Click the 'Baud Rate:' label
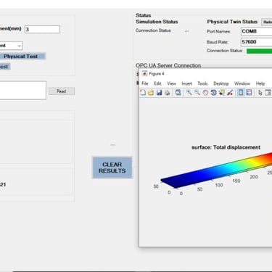Image resolution: width=272 pixels, height=272 pixels. pyautogui.click(x=218, y=42)
